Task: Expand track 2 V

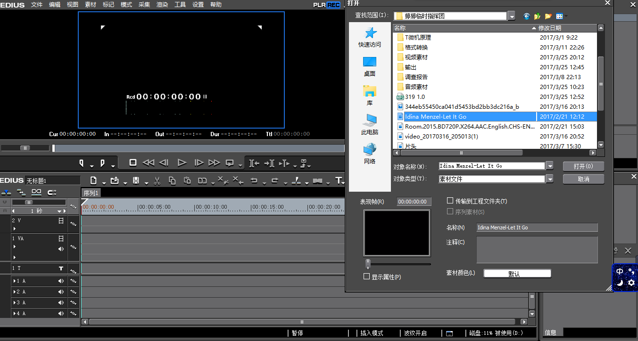Action: coord(14,229)
